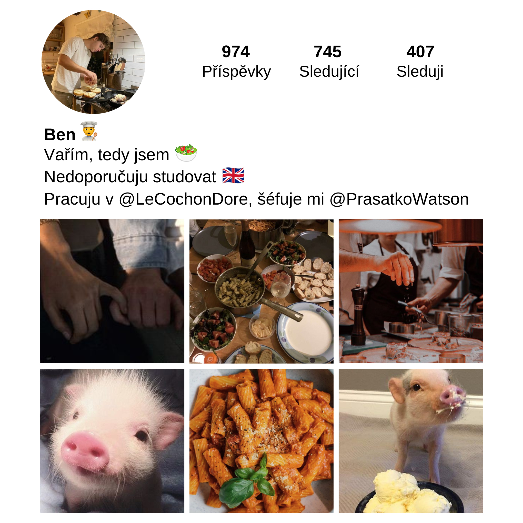Click the Sledující label text

point(329,72)
